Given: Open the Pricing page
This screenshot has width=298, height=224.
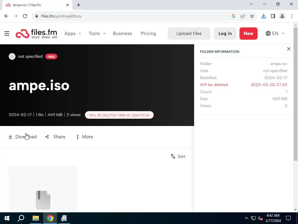Looking at the screenshot, I should click(x=148, y=34).
